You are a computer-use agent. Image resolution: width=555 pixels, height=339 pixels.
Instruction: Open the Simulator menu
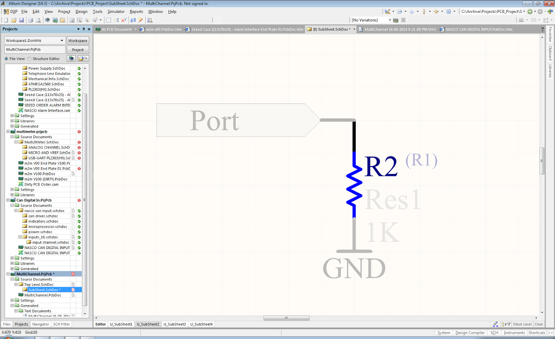[x=116, y=11]
